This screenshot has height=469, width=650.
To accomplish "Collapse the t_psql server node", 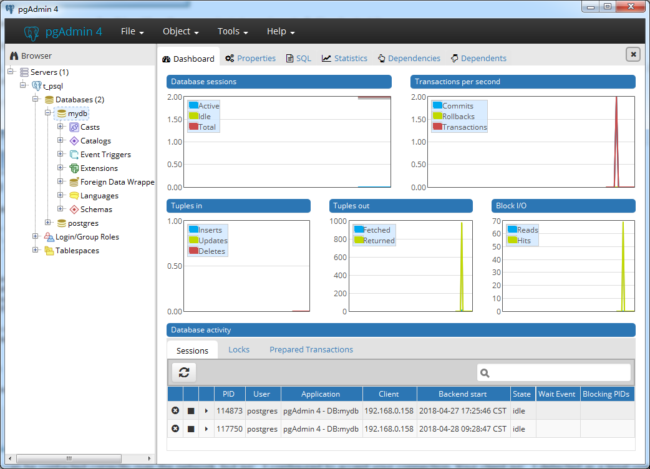I will pyautogui.click(x=23, y=85).
